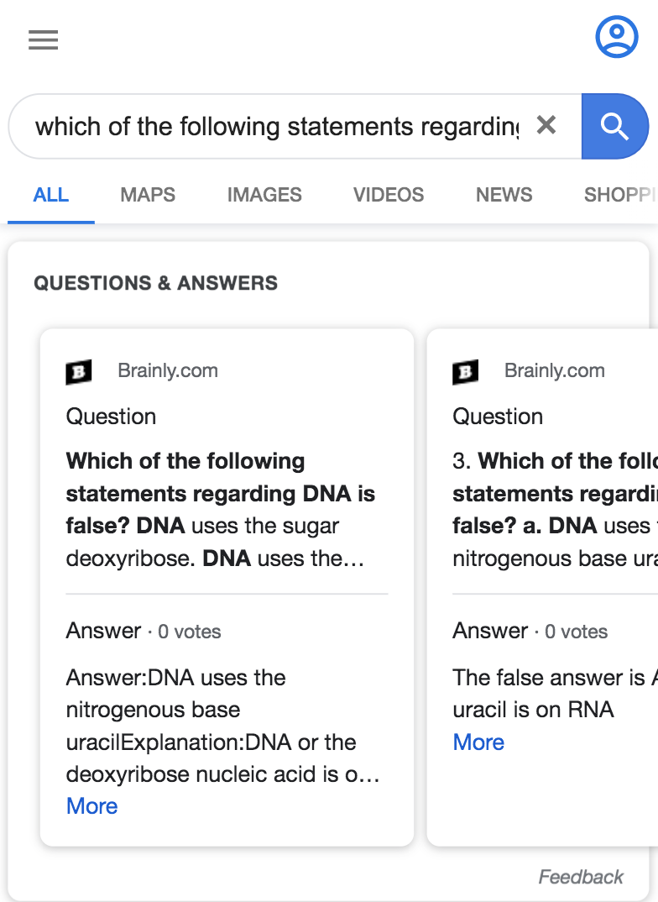Click the Feedback link

pos(581,878)
